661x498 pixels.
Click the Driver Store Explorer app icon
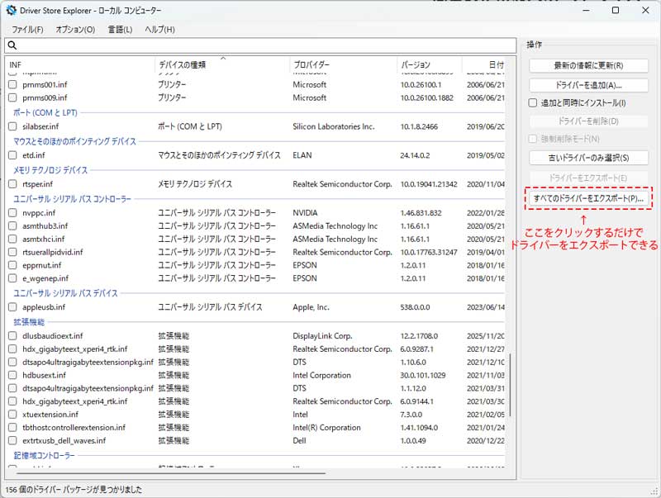point(11,10)
